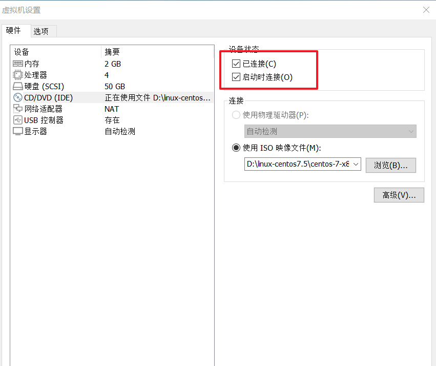Click the 自动检测 display summary value
Image resolution: width=436 pixels, height=366 pixels.
click(120, 131)
